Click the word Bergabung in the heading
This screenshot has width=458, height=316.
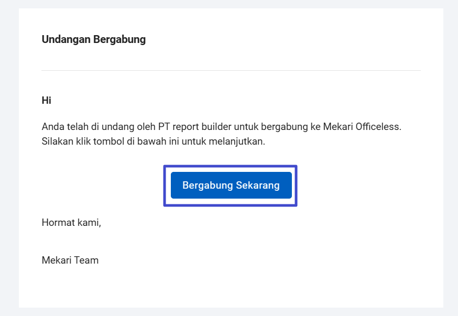tap(119, 40)
